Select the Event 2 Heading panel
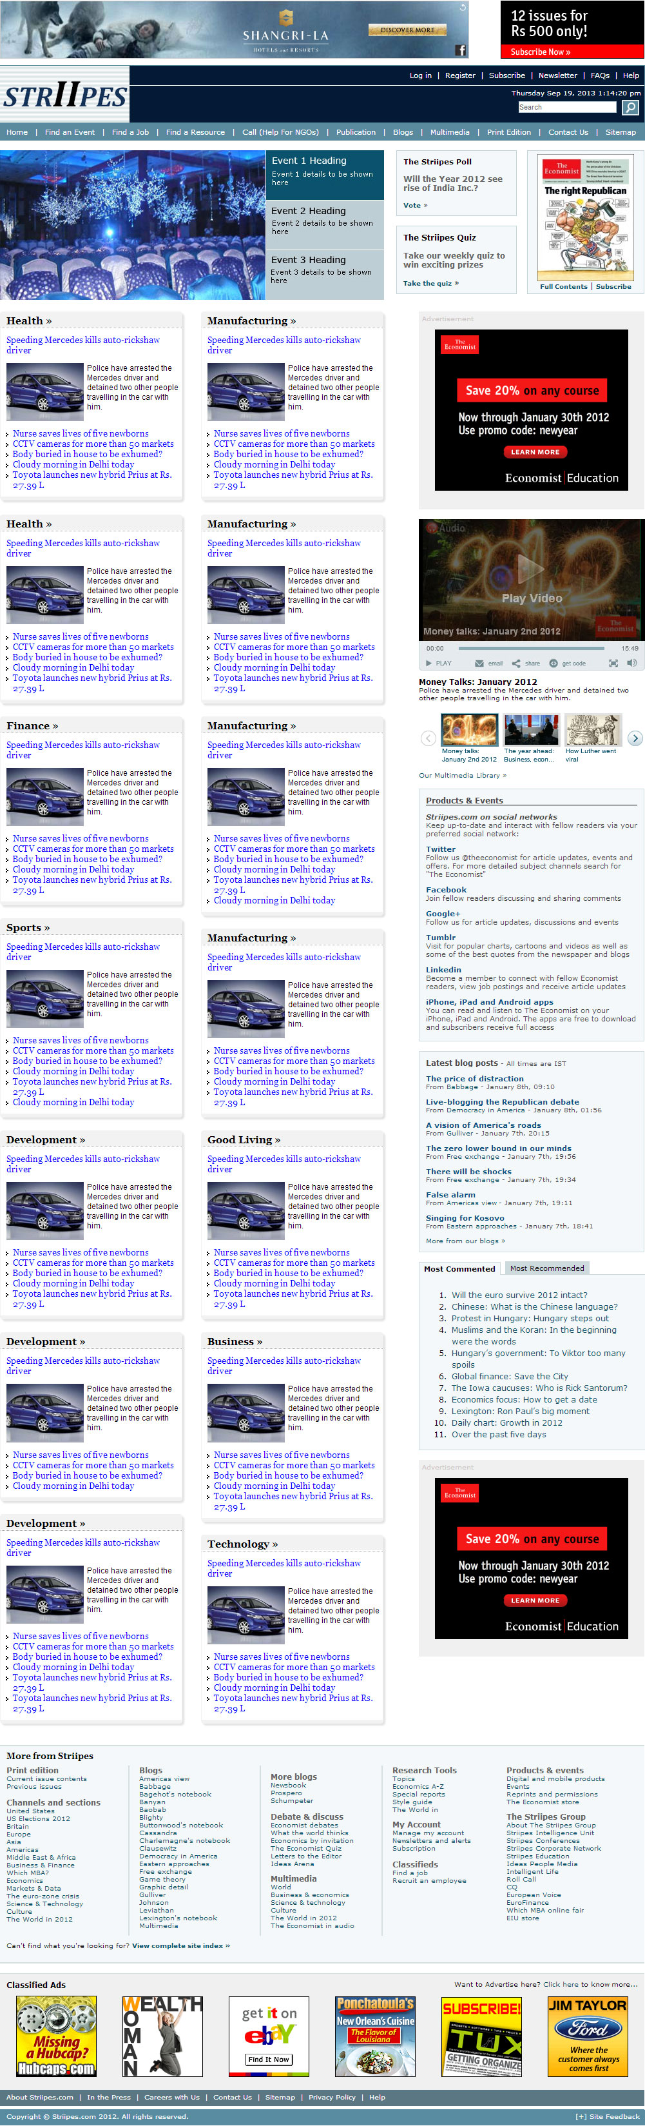This screenshot has width=645, height=2126. (324, 224)
